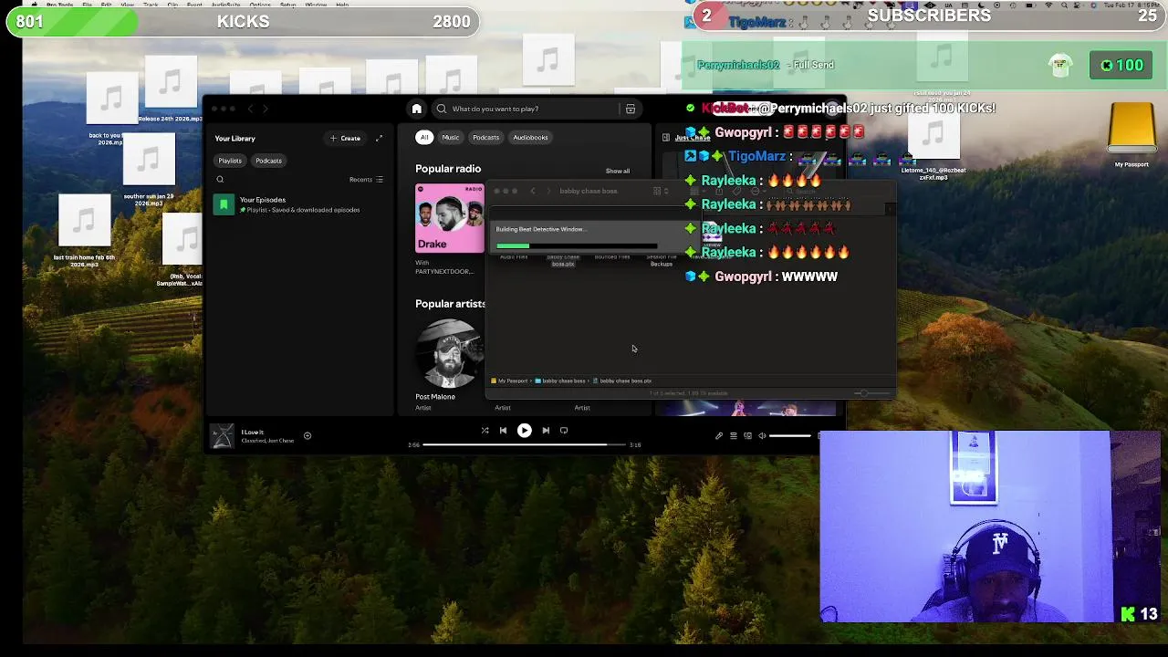Add I Love It to liked songs
This screenshot has width=1168, height=657.
tap(308, 436)
